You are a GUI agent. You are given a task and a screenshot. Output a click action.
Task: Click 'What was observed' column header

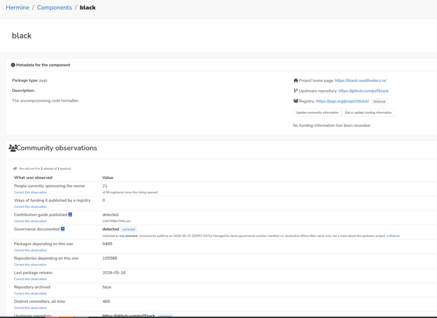pos(33,178)
